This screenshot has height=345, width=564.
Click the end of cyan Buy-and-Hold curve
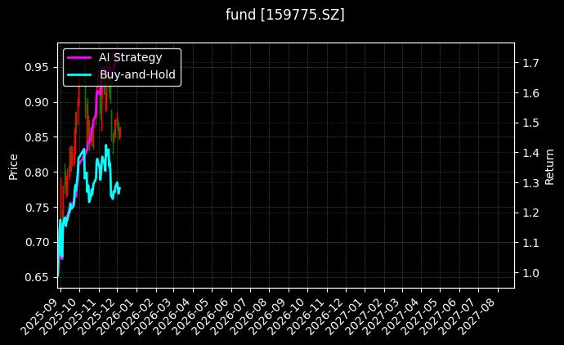tap(119, 189)
